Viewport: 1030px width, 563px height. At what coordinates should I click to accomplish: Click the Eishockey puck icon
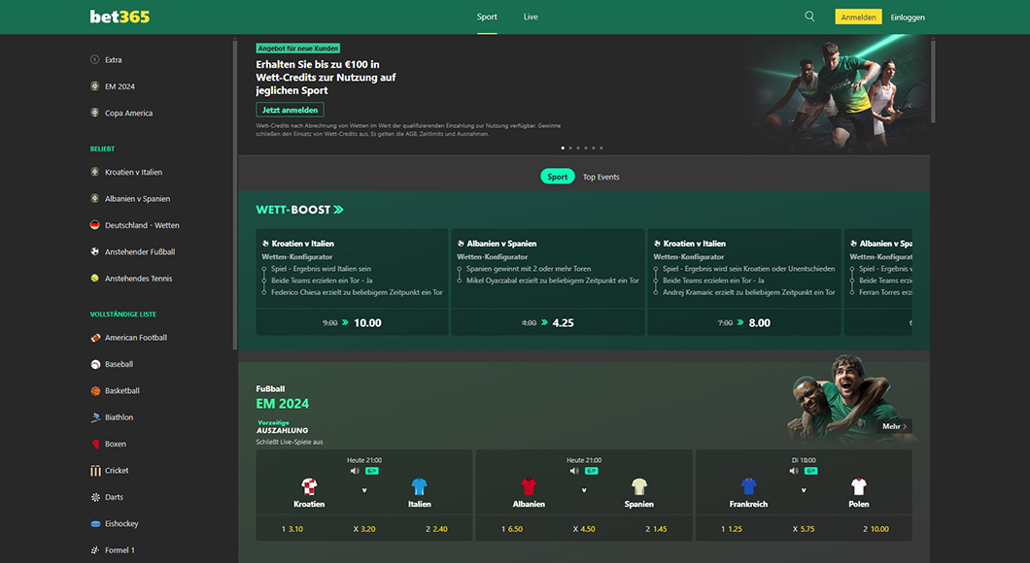point(95,523)
